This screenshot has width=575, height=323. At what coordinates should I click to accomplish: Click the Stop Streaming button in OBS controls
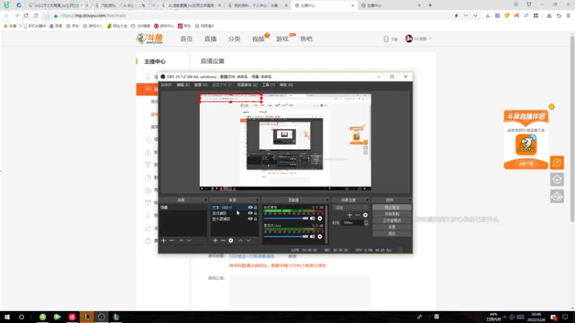pos(392,207)
